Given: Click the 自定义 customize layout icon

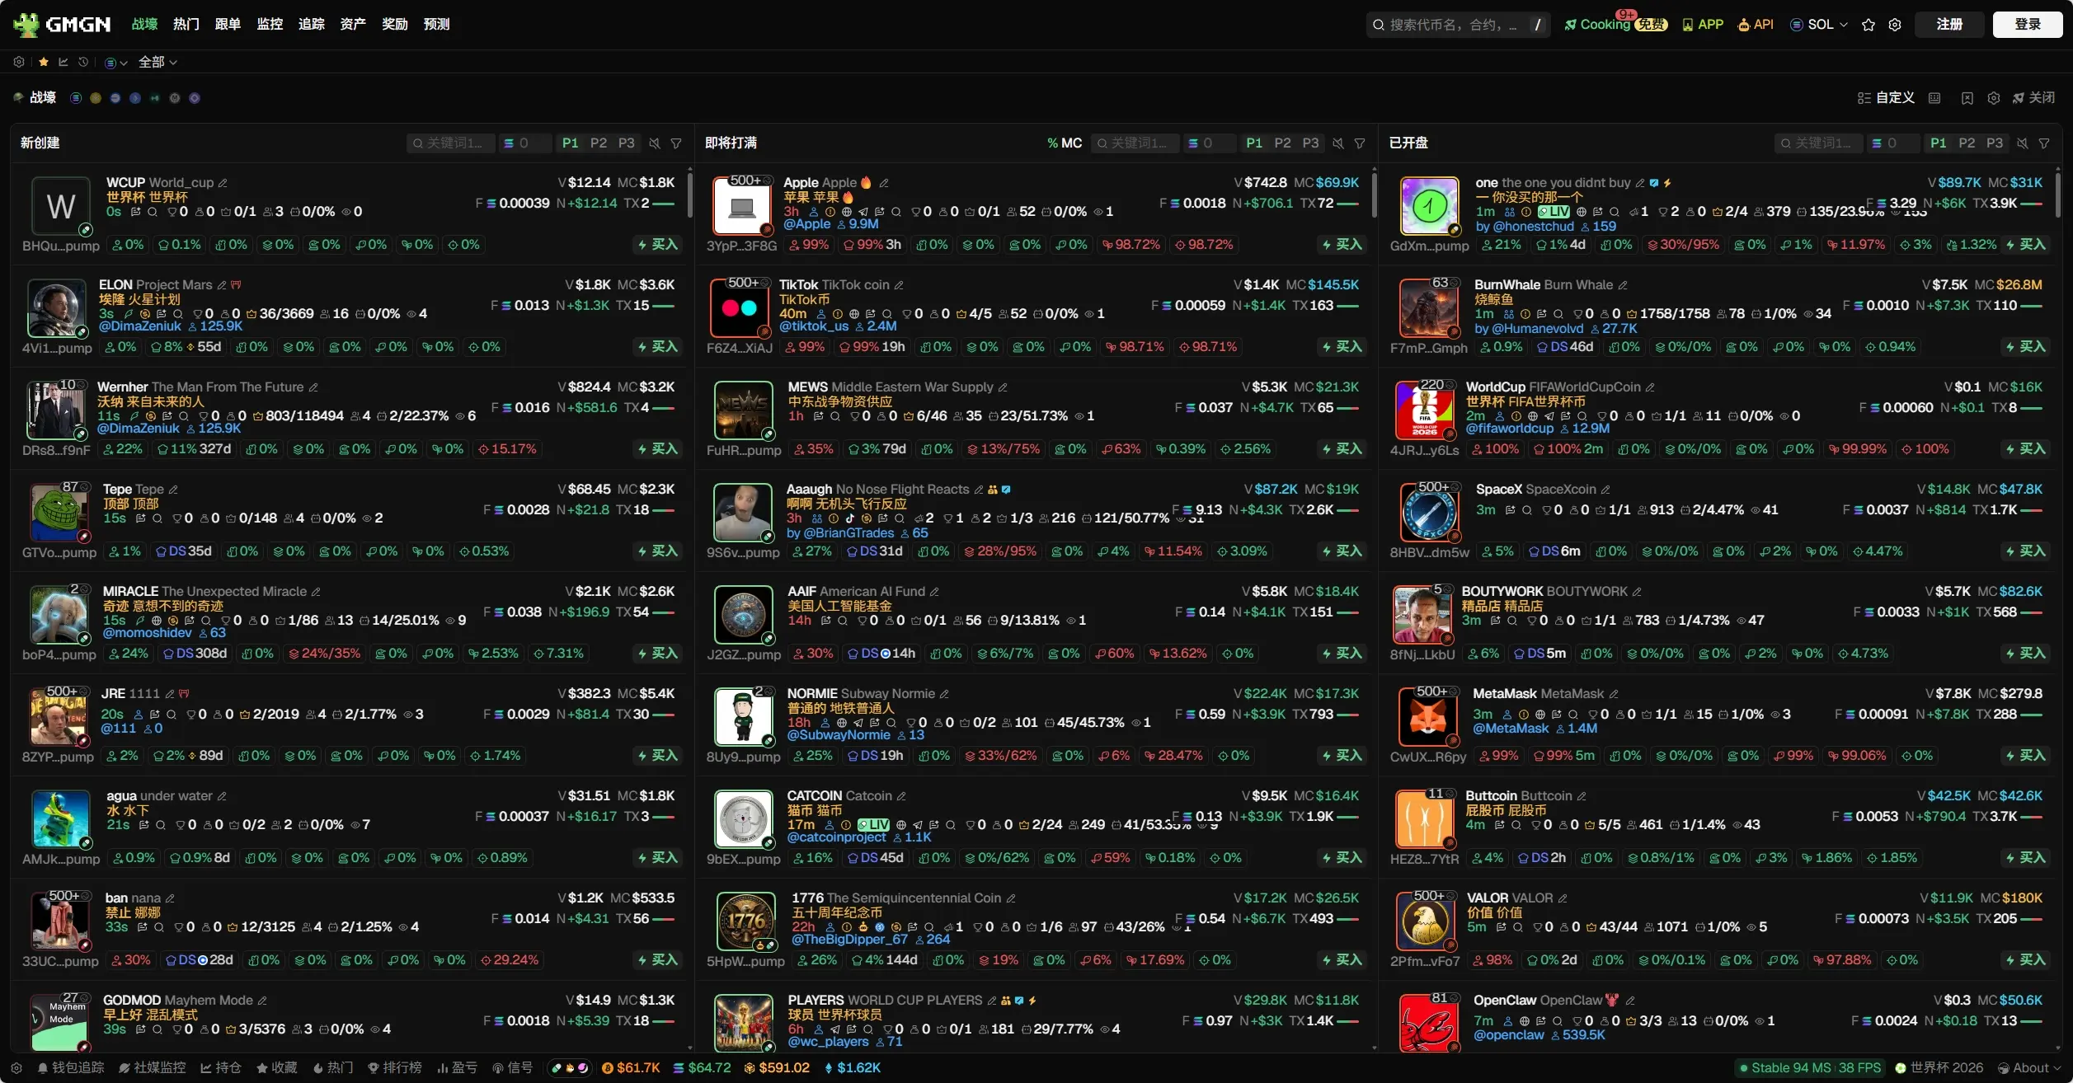Looking at the screenshot, I should point(1885,98).
